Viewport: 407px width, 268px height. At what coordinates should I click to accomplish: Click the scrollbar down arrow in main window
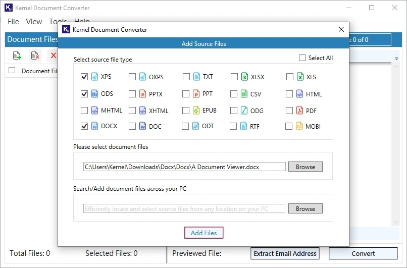(x=395, y=222)
